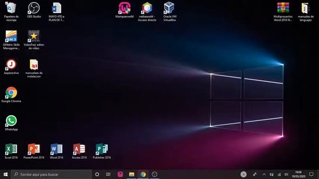Launch the Publisher 2016 desktop shortcut
Image resolution: width=319 pixels, height=179 pixels.
pyautogui.click(x=102, y=151)
